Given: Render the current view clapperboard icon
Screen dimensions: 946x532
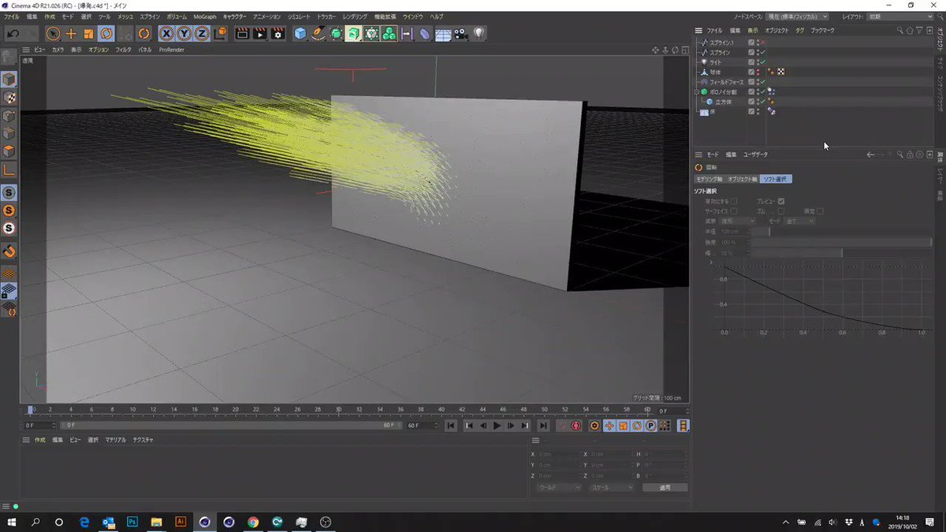Looking at the screenshot, I should coord(241,34).
